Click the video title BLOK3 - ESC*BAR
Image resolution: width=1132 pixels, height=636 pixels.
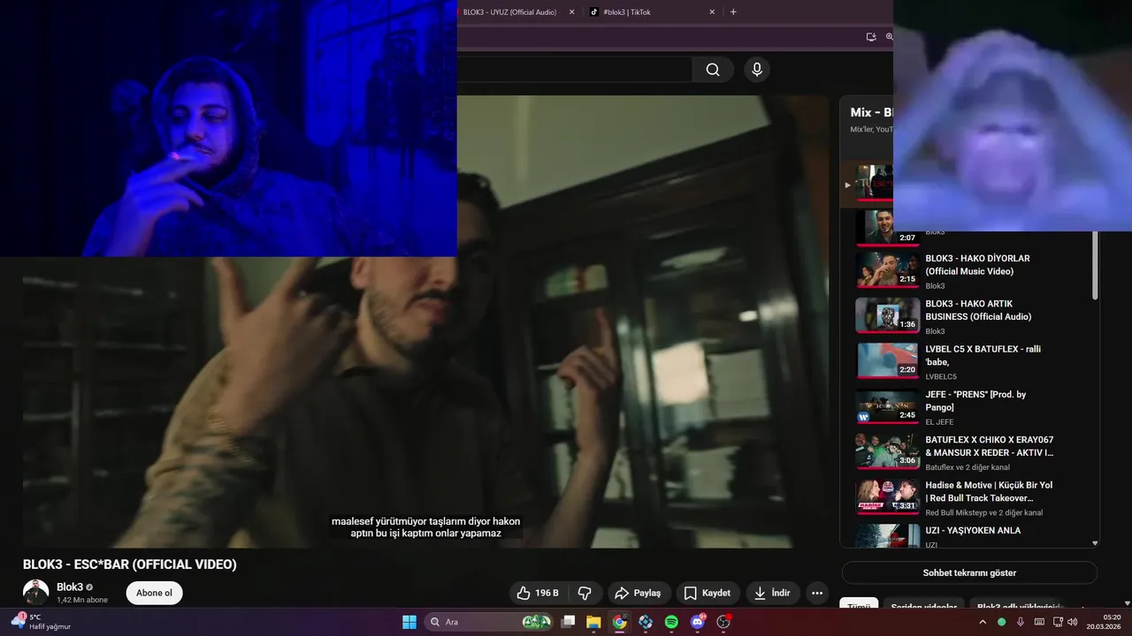click(130, 564)
